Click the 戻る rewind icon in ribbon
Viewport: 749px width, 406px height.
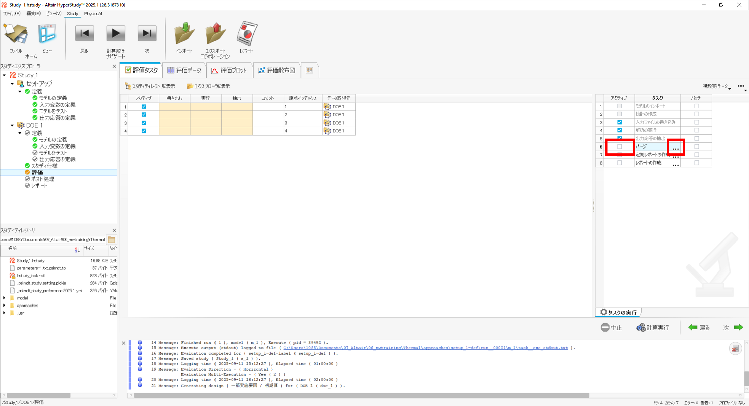tap(84, 34)
